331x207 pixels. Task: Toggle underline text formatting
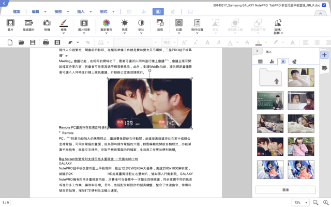click(230, 42)
